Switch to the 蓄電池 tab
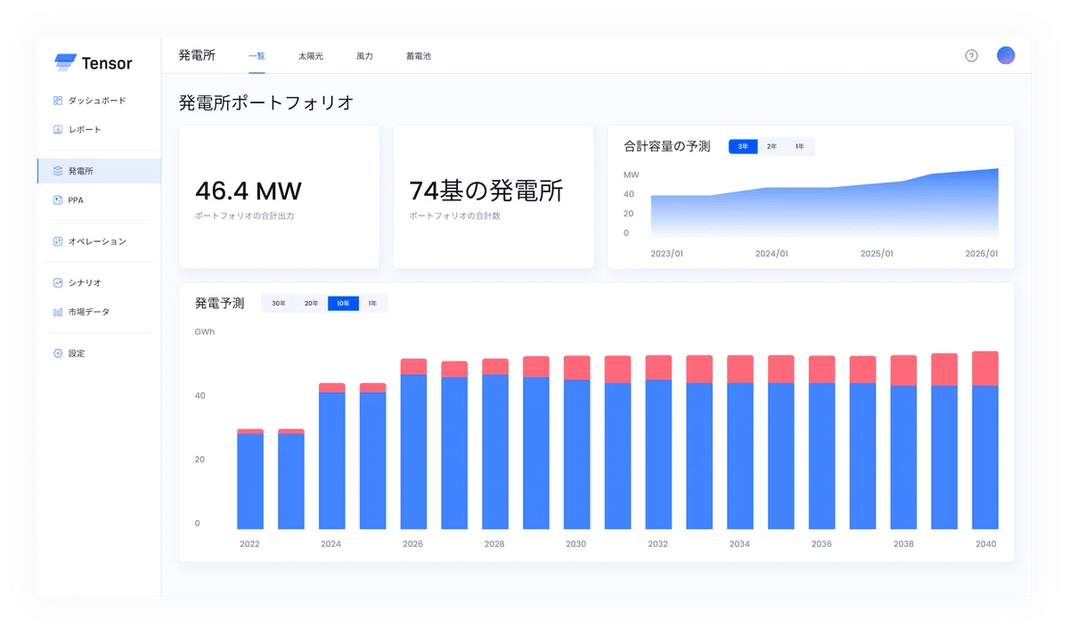The image size is (1069, 634). (419, 56)
